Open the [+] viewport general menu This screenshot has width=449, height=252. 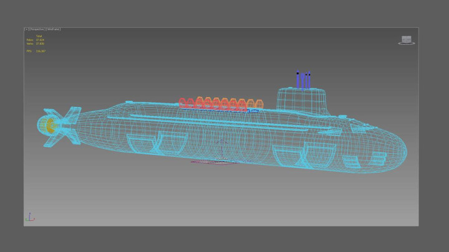coord(26,29)
